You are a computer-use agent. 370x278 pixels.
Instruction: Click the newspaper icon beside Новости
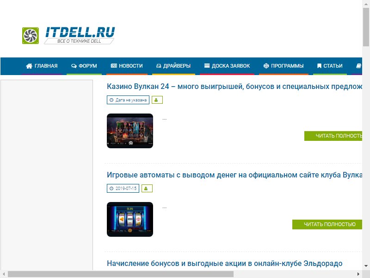114,66
